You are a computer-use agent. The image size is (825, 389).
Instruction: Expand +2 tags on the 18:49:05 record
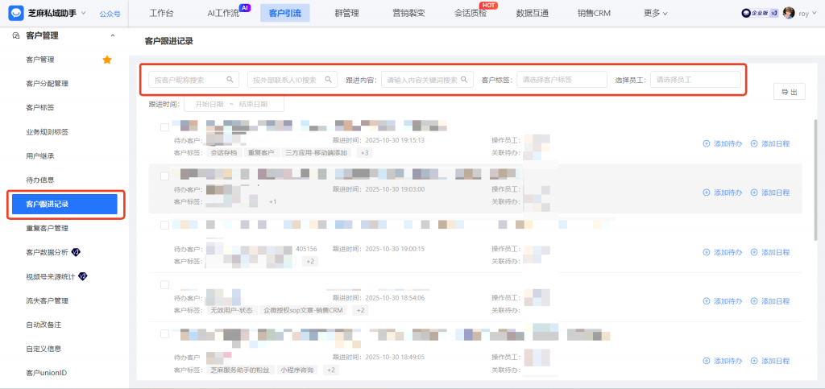330,370
